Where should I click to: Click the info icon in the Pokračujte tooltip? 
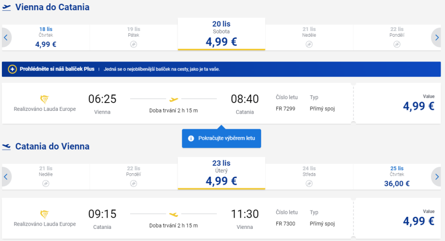[x=191, y=138]
